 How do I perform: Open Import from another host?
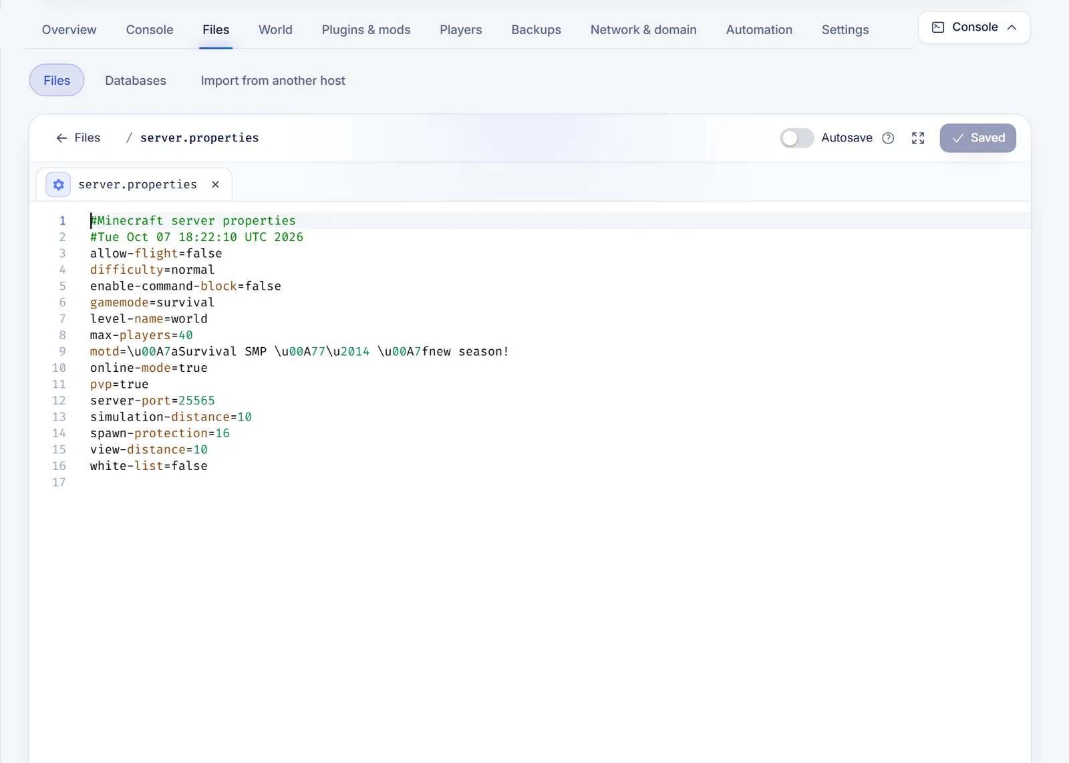tap(273, 81)
